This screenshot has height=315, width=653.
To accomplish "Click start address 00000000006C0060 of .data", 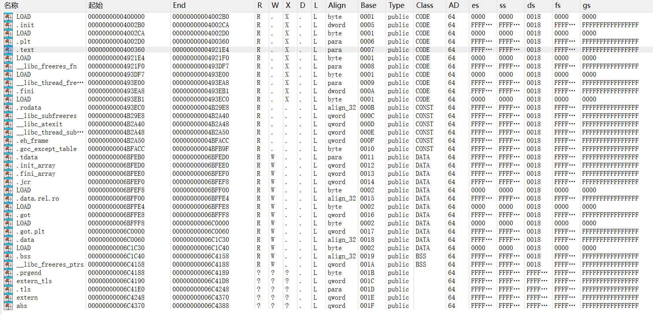I will click(x=116, y=240).
